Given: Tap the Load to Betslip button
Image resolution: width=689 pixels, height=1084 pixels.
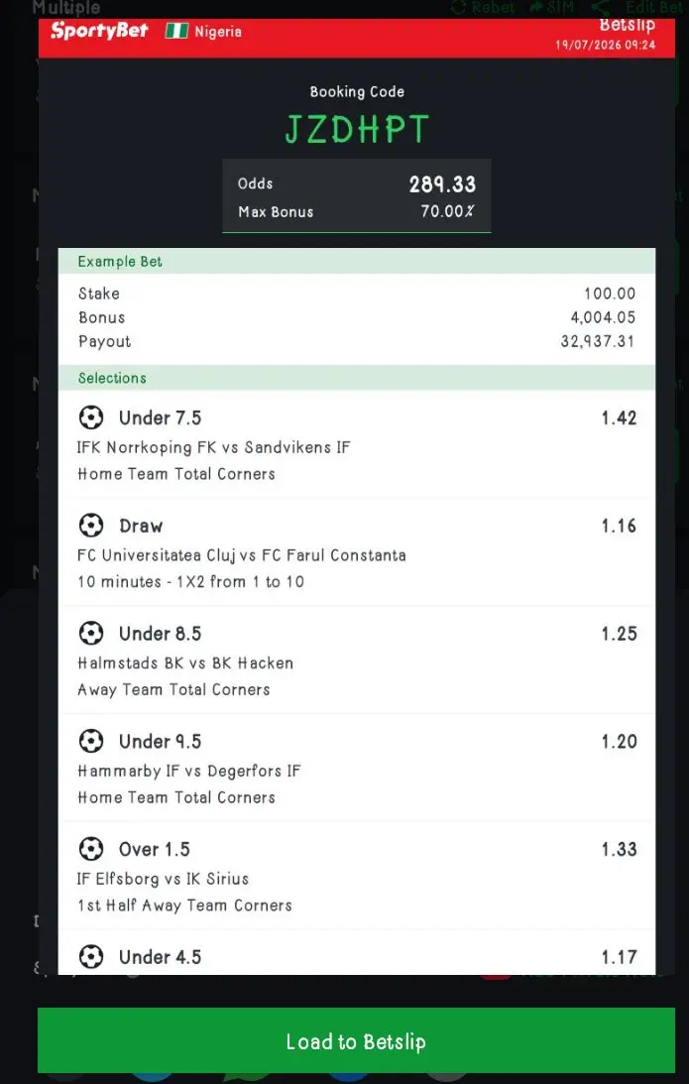Looking at the screenshot, I should click(356, 1041).
